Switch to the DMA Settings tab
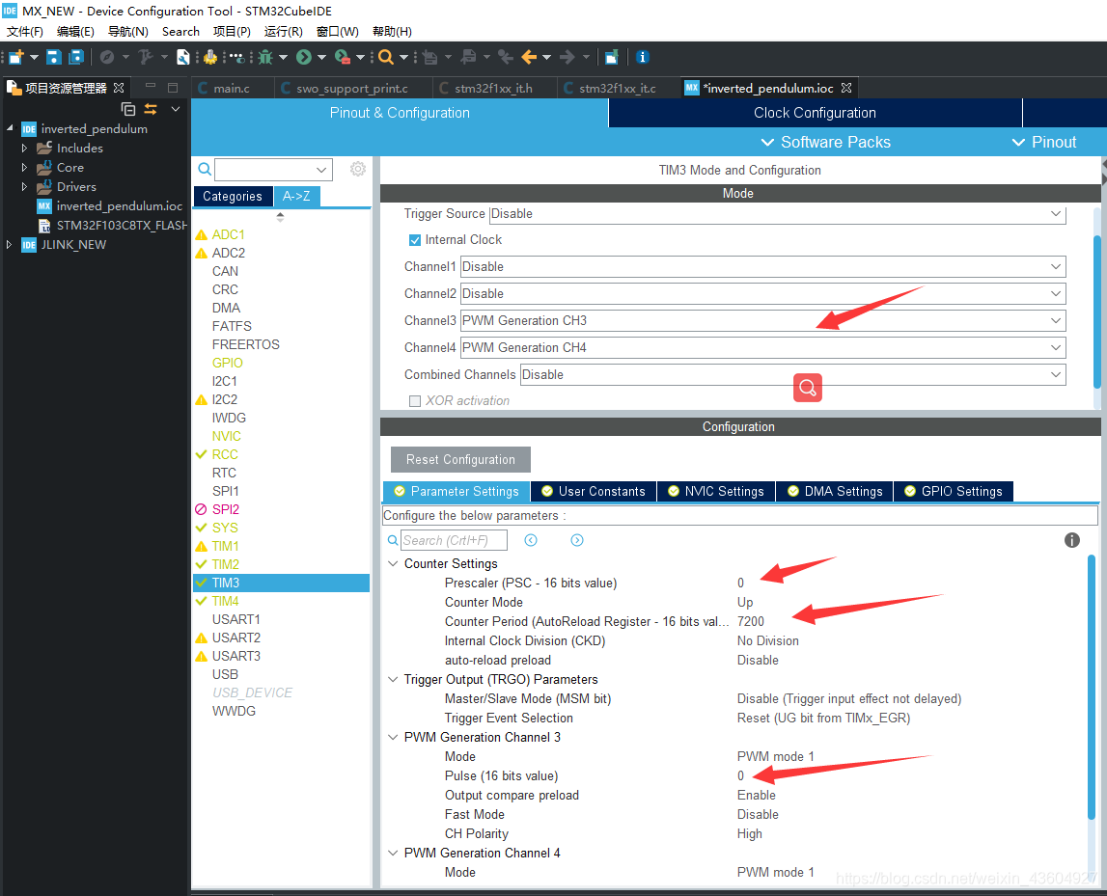Screen dimensions: 1107x896 pos(835,491)
